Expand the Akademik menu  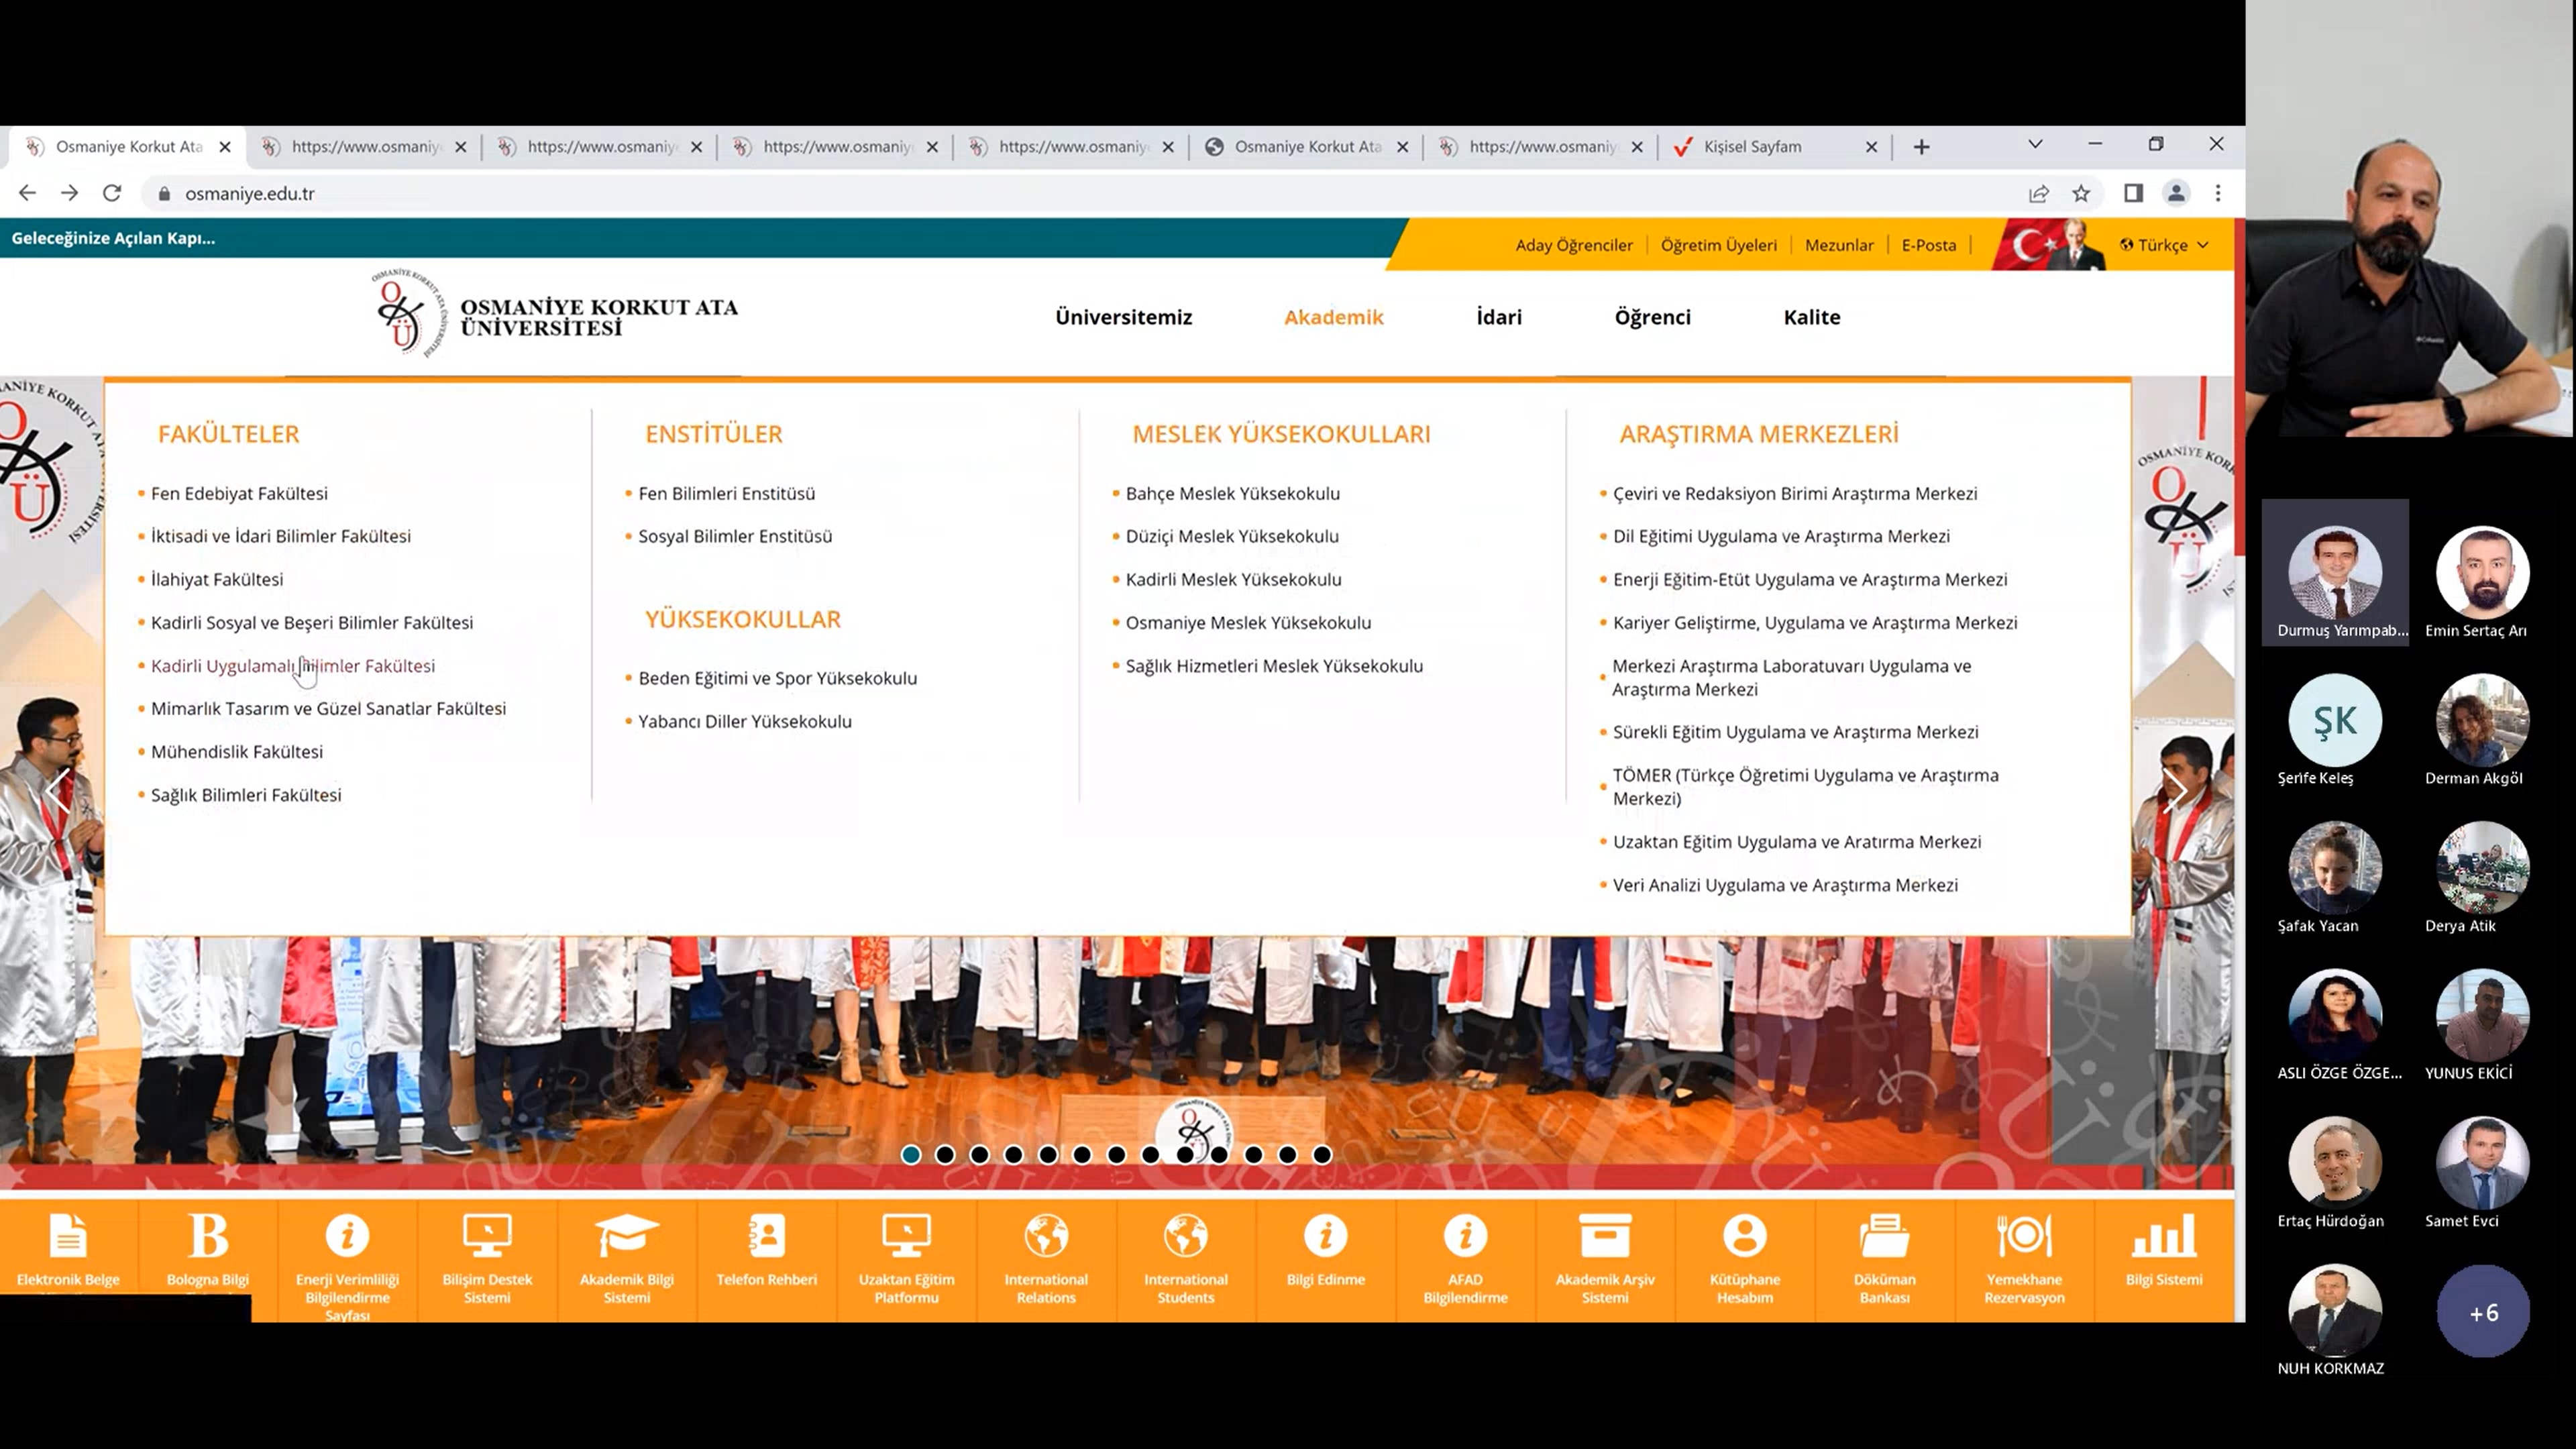click(x=1333, y=317)
